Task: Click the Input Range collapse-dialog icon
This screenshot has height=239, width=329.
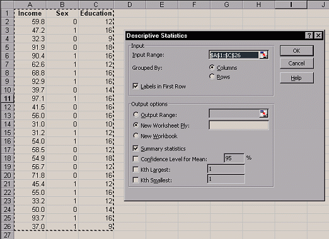Action: 263,55
